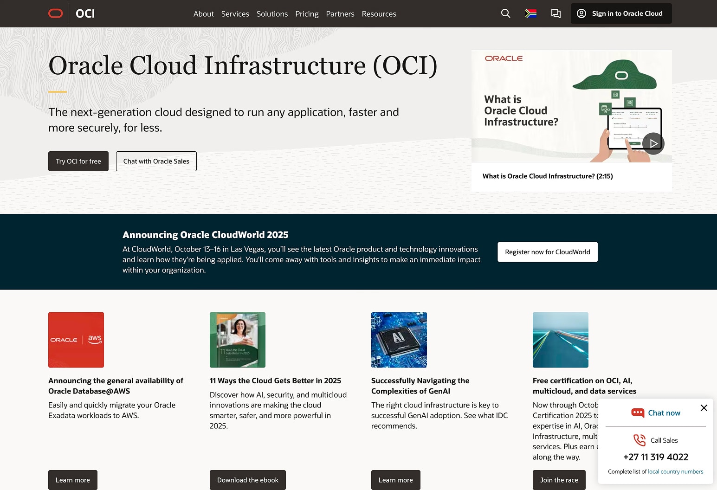Click Try OCI for free button

78,161
